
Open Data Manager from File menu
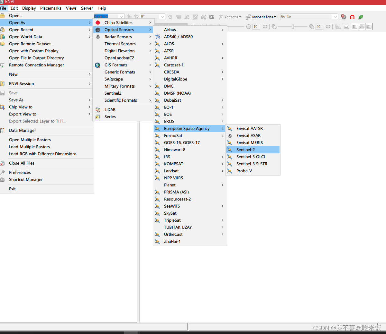click(47, 130)
